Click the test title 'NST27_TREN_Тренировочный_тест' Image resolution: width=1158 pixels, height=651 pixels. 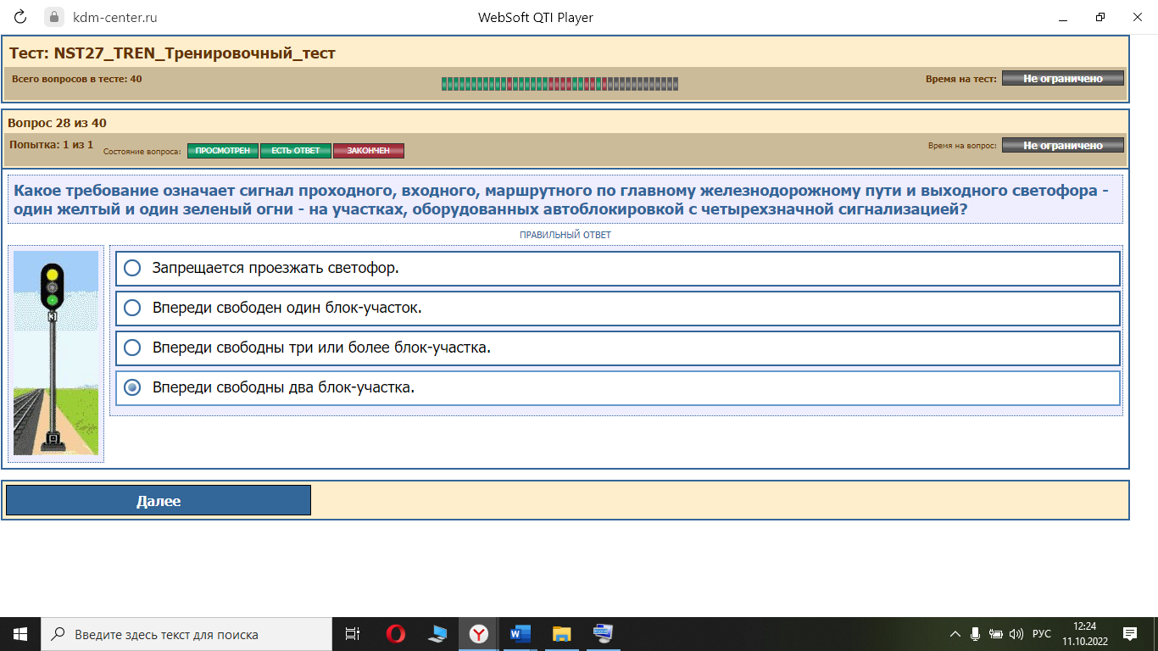(x=194, y=53)
